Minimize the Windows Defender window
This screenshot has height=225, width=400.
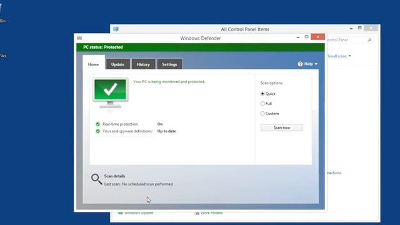298,37
